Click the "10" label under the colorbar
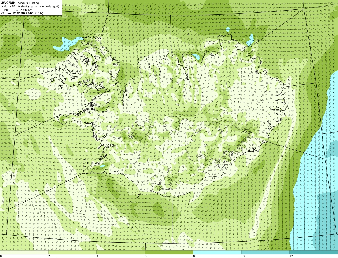This screenshot has width=338, height=258. coord(242,256)
